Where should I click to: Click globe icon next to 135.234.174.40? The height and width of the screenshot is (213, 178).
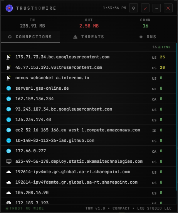(x=8, y=120)
